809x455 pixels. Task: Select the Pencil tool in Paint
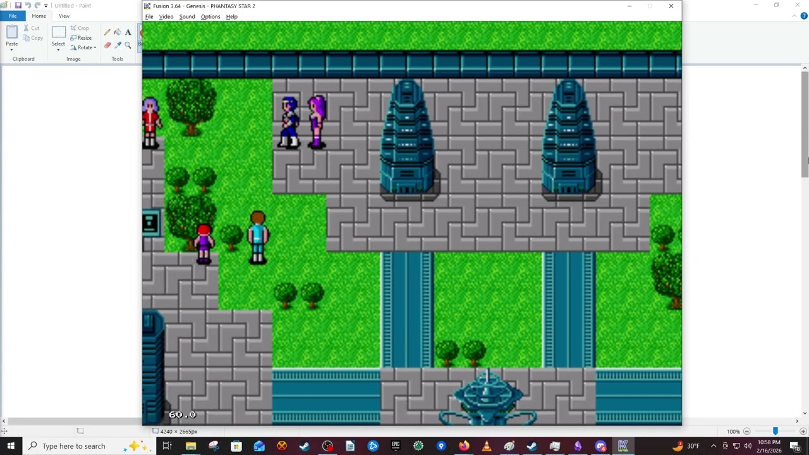point(107,32)
